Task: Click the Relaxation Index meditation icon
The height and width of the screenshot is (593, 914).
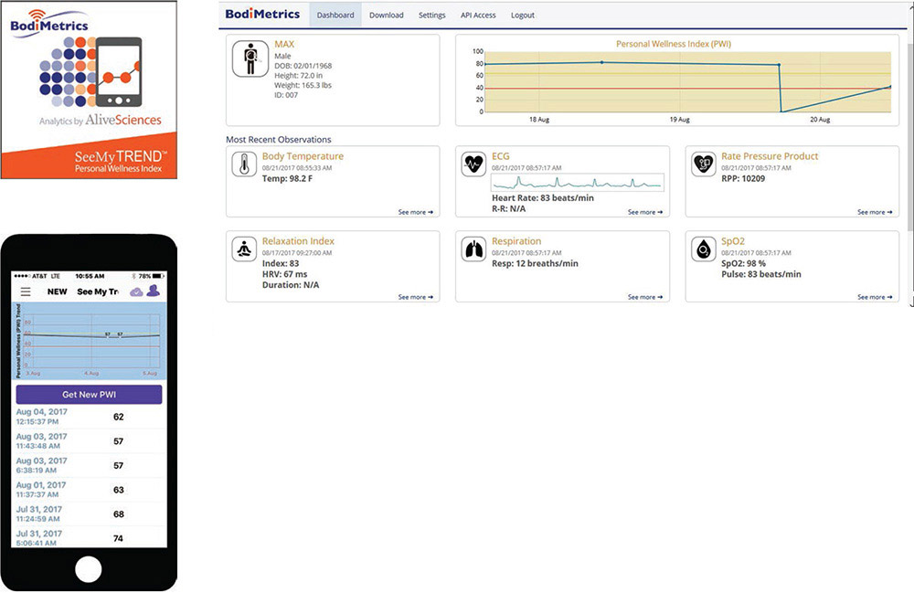Action: tap(244, 249)
